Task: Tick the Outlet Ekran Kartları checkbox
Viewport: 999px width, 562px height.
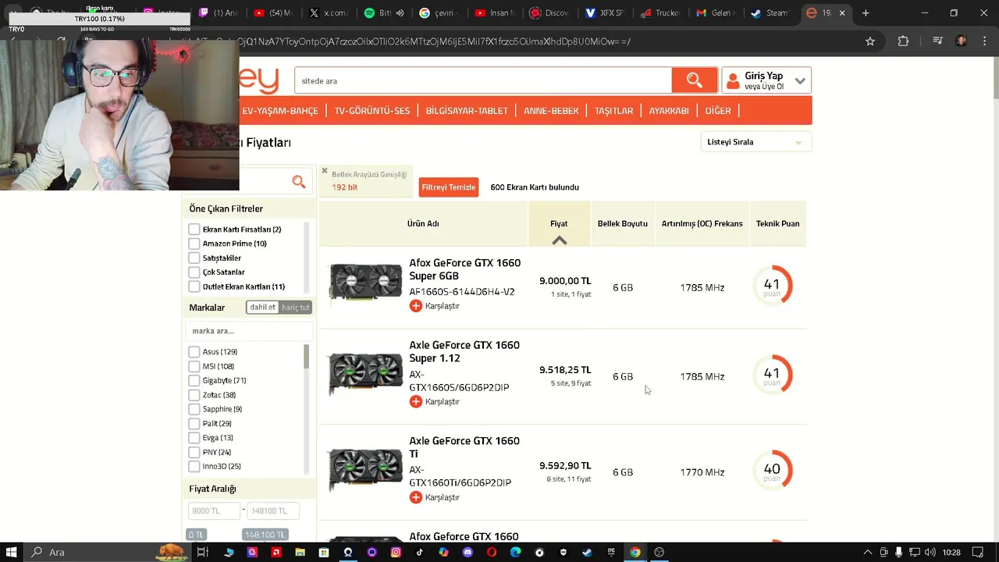Action: [x=194, y=286]
